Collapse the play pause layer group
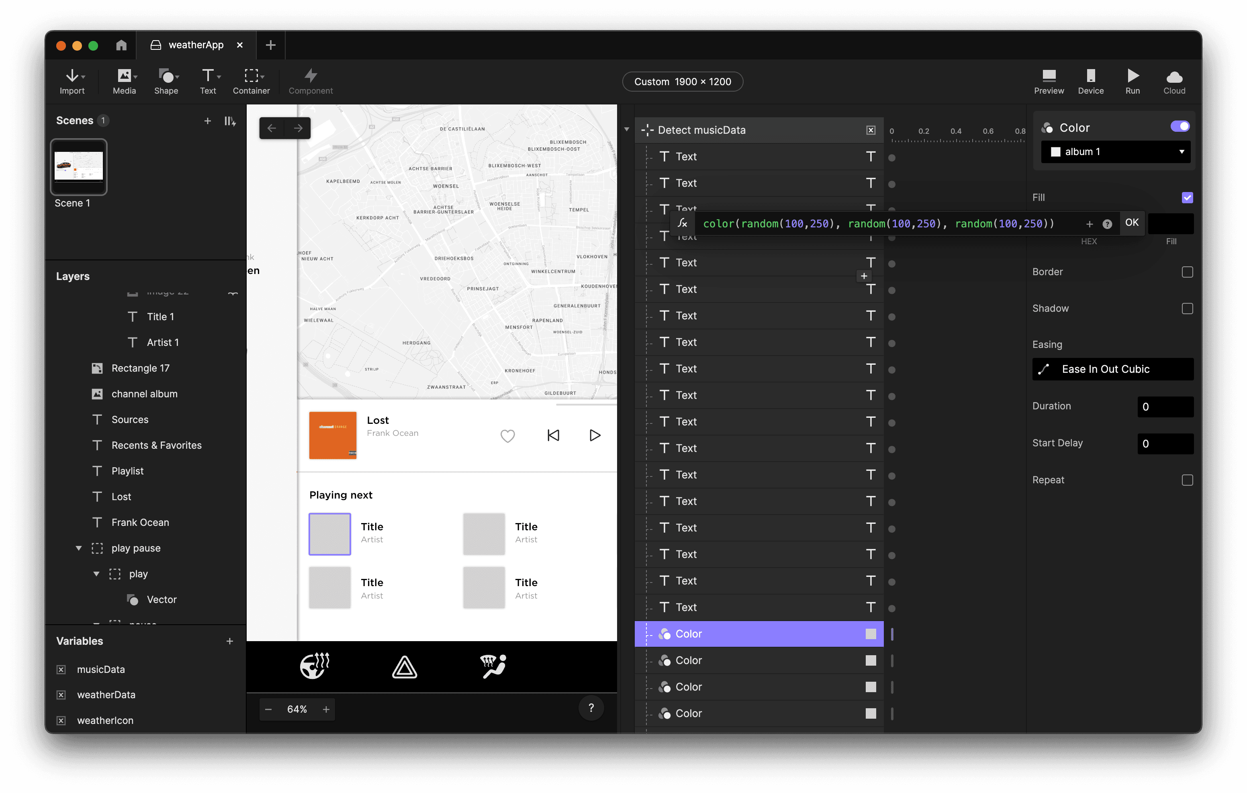The width and height of the screenshot is (1247, 793). coord(79,548)
